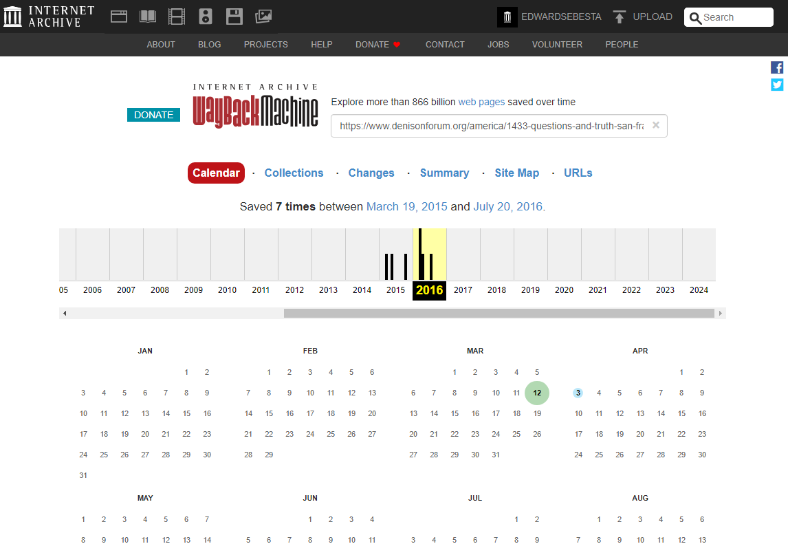
Task: Click the timeline left scroll arrow
Action: pos(65,313)
